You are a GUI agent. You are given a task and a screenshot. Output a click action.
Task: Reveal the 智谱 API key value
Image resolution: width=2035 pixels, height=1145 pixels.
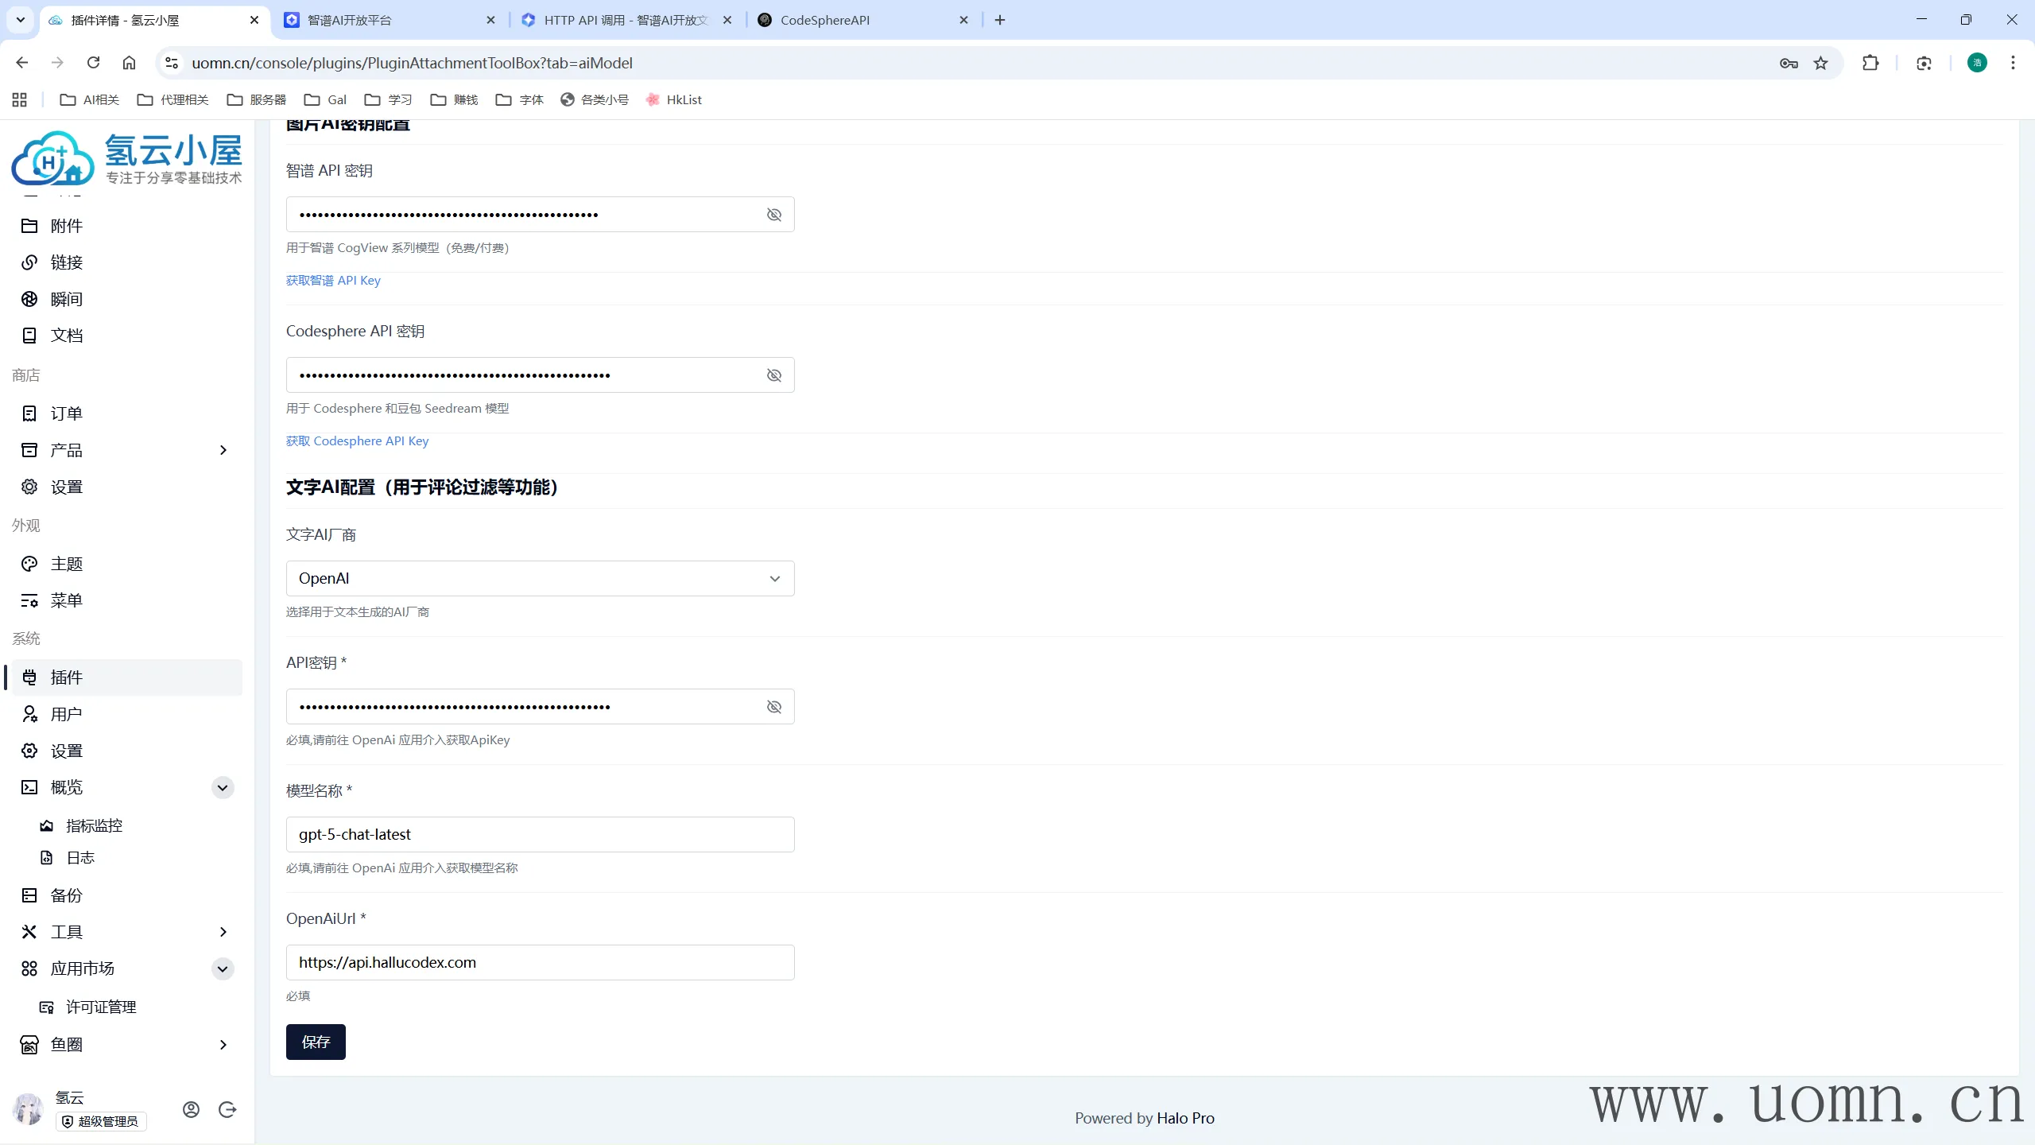(773, 215)
